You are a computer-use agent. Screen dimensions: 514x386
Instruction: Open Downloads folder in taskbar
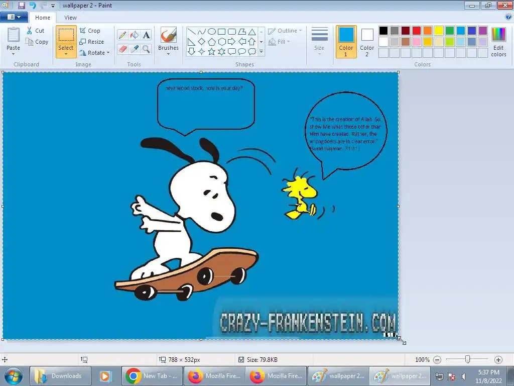[x=60, y=376]
